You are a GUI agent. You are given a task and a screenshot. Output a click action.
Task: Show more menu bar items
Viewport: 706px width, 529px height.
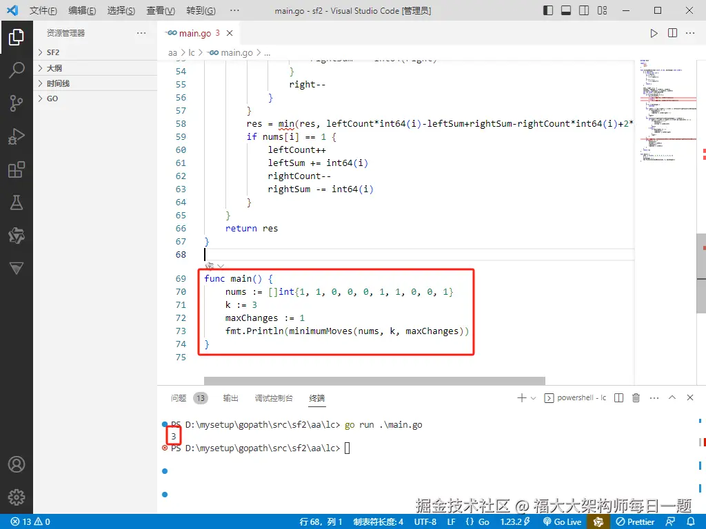pyautogui.click(x=234, y=10)
